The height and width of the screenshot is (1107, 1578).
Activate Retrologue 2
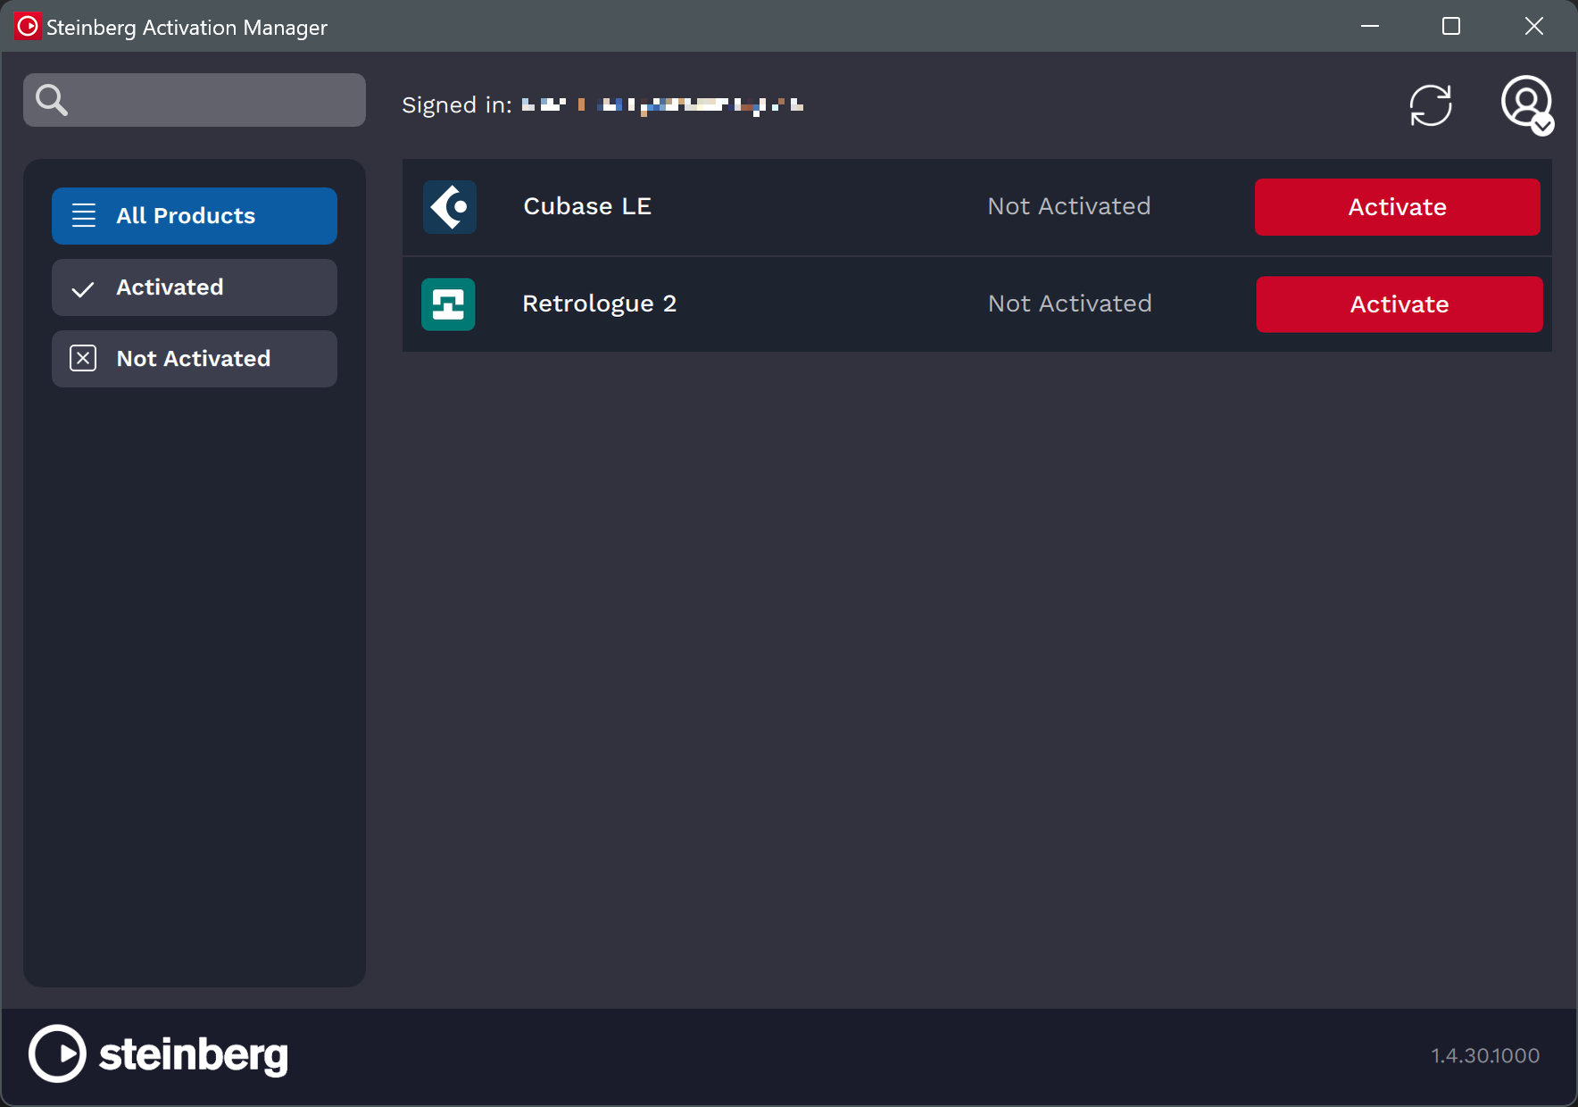[x=1399, y=304]
